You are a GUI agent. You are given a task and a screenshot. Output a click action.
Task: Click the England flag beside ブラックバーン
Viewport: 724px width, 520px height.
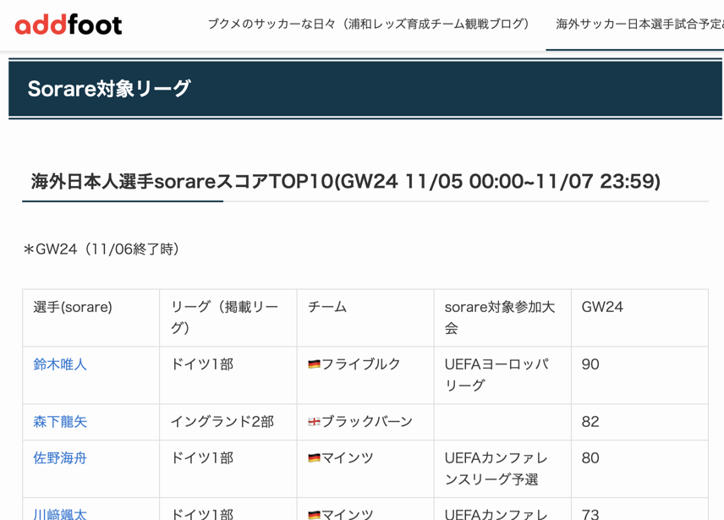coord(314,422)
